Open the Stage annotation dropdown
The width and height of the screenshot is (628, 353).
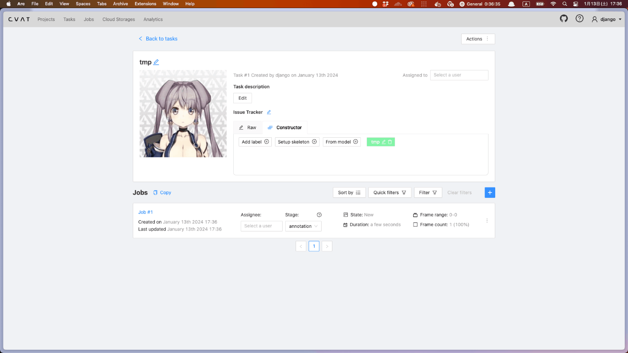[x=303, y=226]
